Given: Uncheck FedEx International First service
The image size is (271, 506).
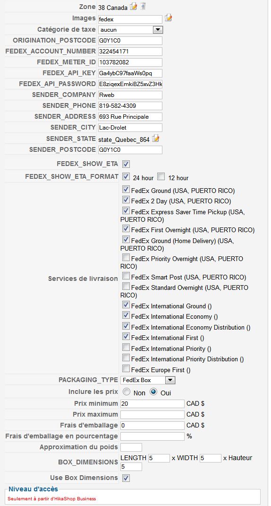Looking at the screenshot, I should (x=126, y=337).
